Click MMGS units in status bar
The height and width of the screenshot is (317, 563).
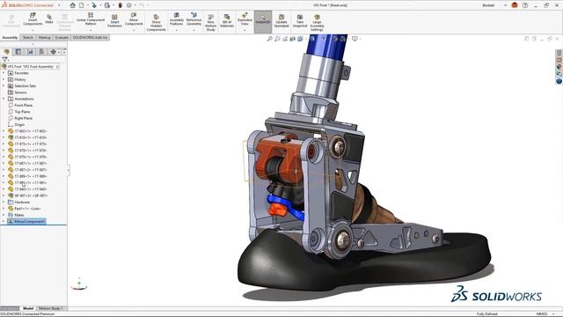542,313
